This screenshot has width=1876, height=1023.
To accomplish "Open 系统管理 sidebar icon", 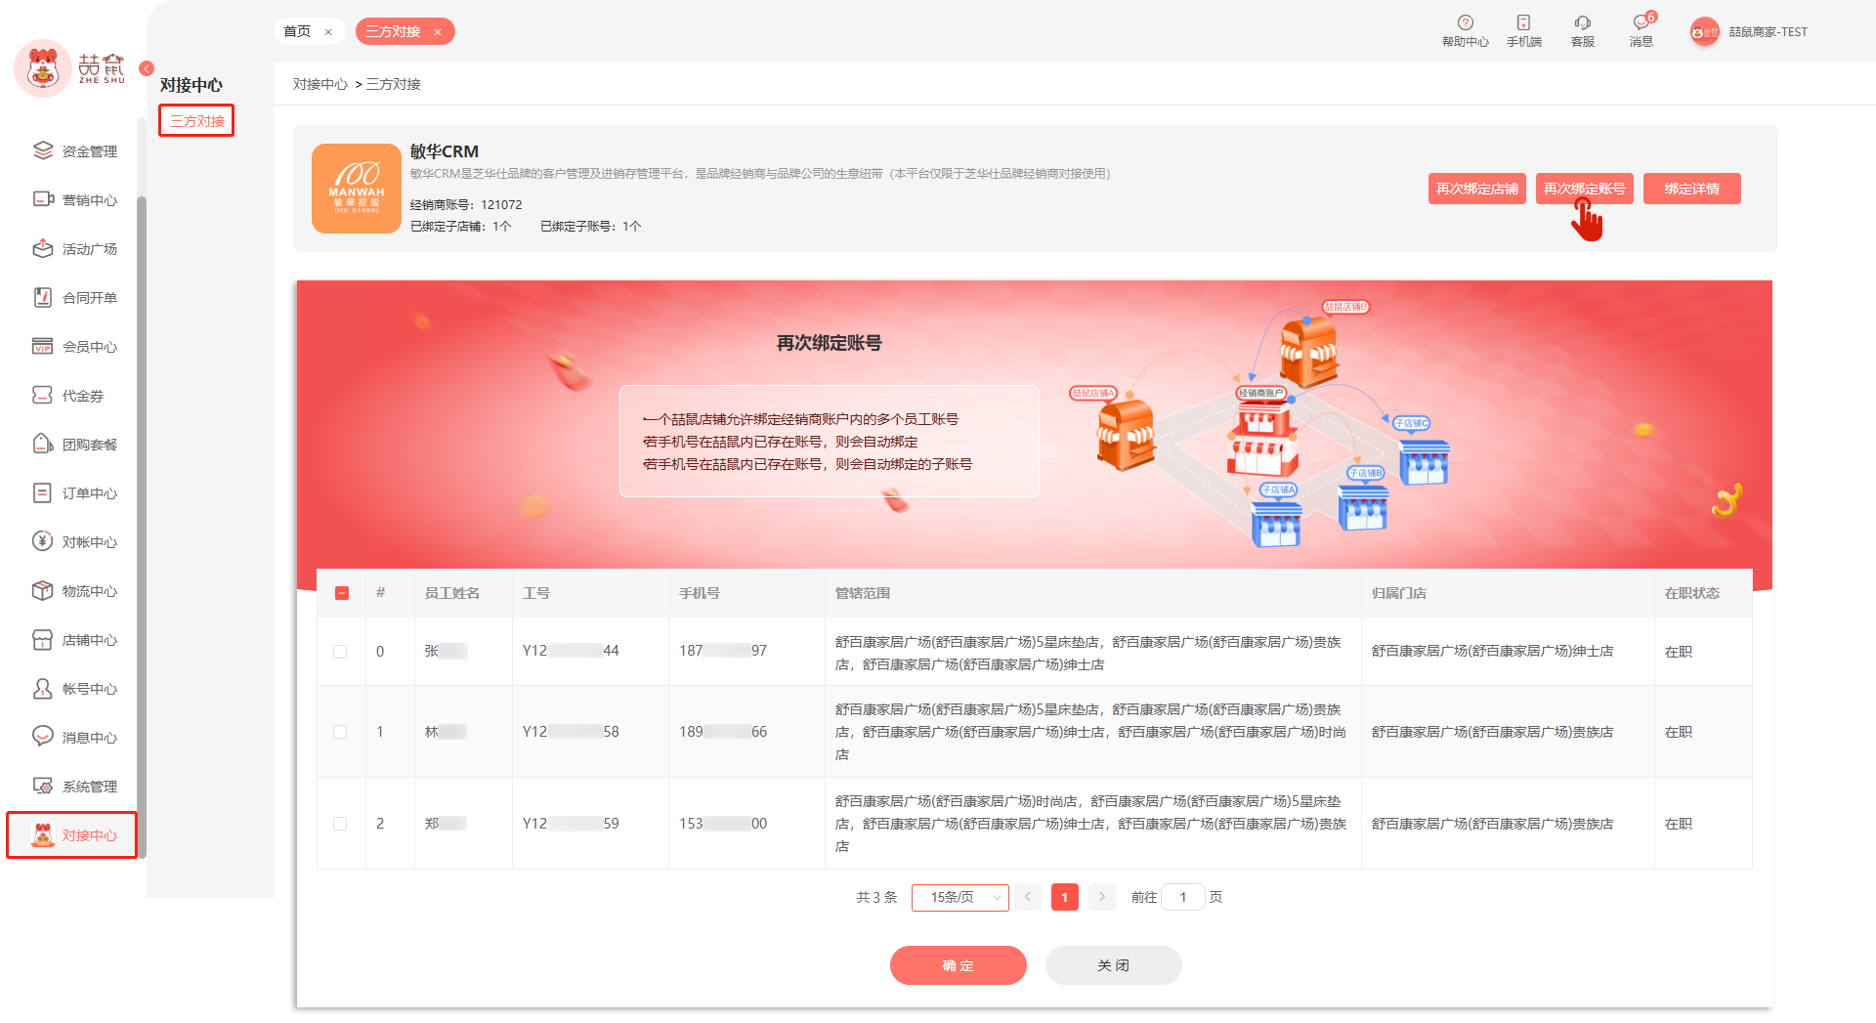I will (x=43, y=786).
